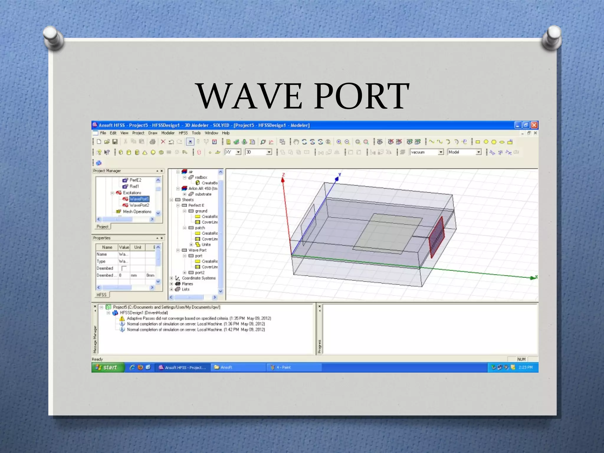Click the Fit All zoom icon
604x453 pixels.
click(358, 142)
